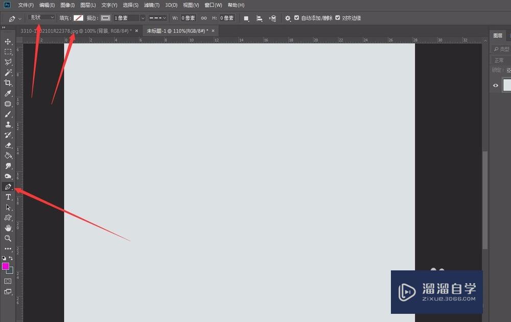
Task: Select the Rectangular Marquee tool
Action: click(x=8, y=52)
